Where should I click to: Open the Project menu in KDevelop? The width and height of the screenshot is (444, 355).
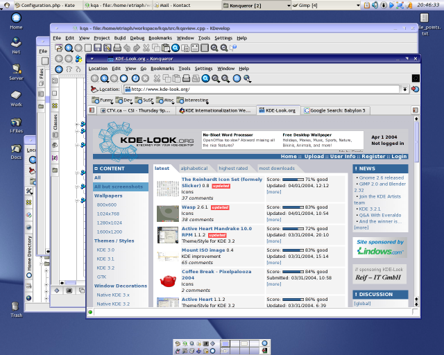click(x=102, y=38)
